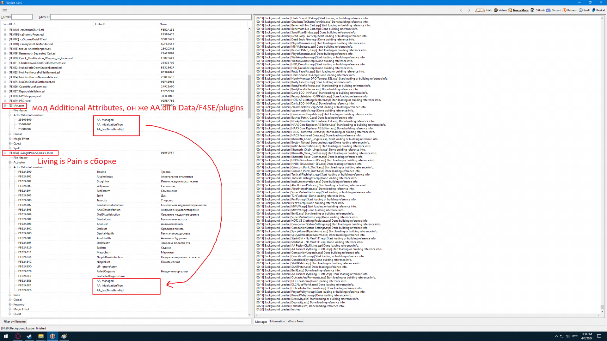Open the Discord link
The height and width of the screenshot is (341, 607).
[x=554, y=10]
